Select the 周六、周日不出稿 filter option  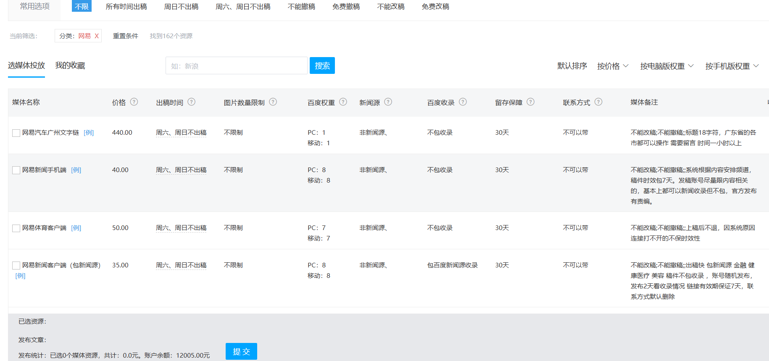click(x=243, y=7)
